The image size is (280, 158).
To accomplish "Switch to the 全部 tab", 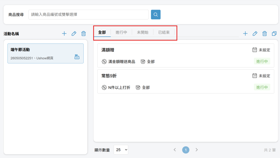I will click(102, 32).
